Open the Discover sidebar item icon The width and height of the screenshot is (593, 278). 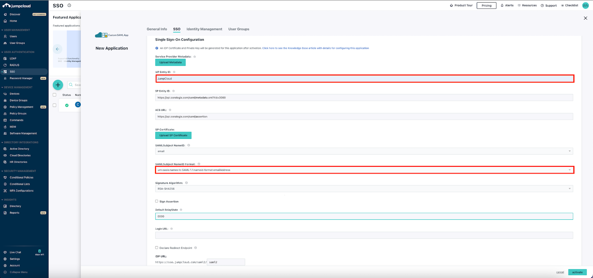coord(5,14)
